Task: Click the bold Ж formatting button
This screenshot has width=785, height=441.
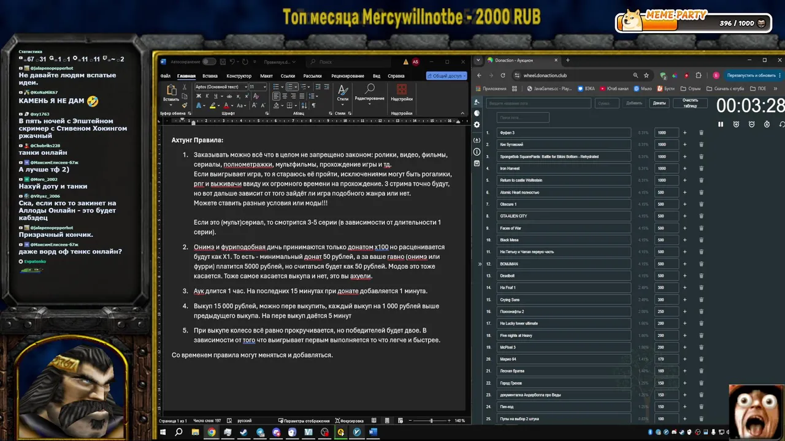Action: (199, 96)
